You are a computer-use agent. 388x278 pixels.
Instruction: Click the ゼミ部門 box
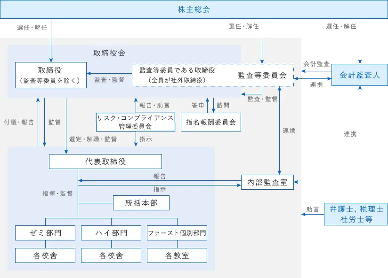point(45,233)
